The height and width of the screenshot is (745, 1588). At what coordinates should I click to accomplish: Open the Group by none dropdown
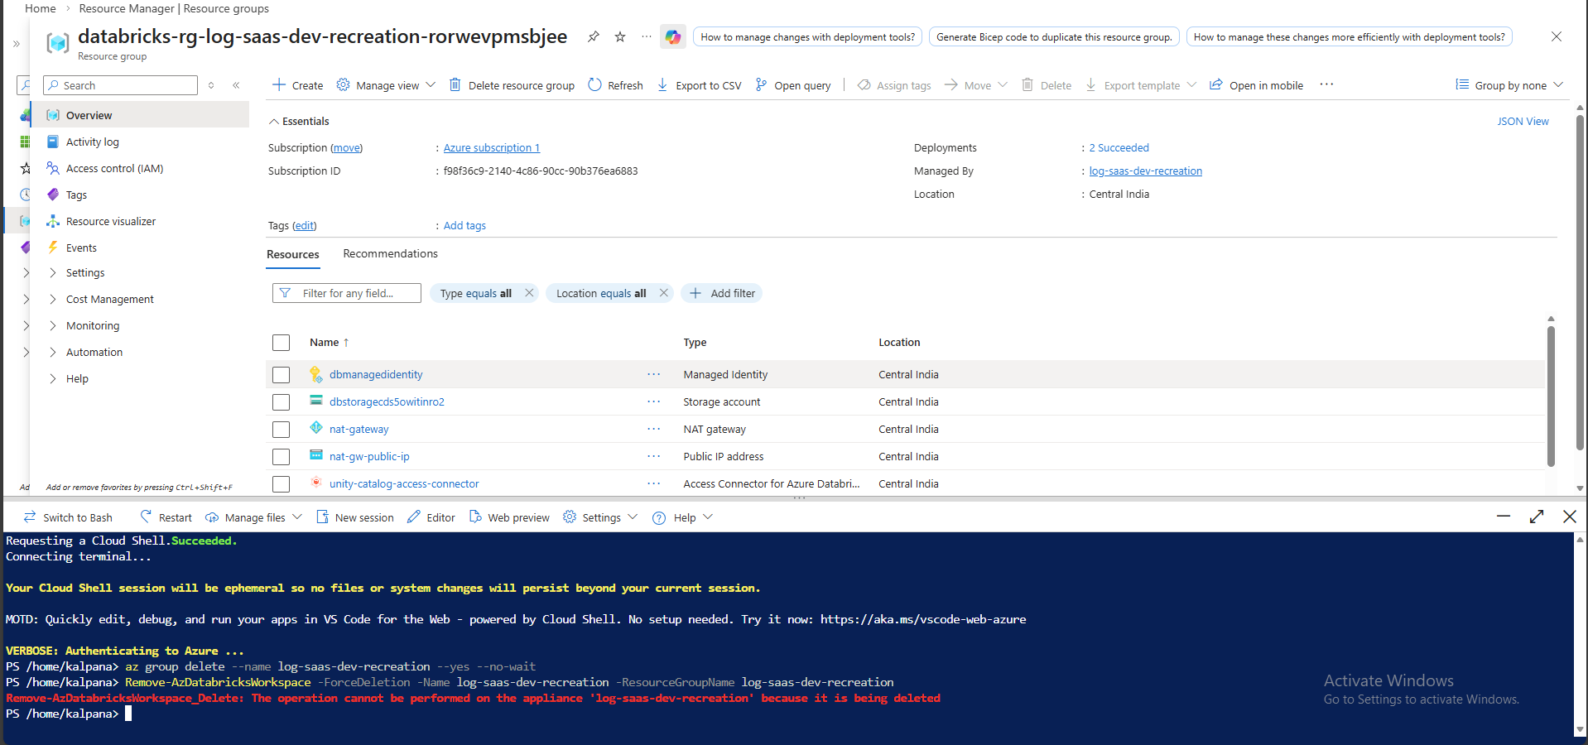1509,85
